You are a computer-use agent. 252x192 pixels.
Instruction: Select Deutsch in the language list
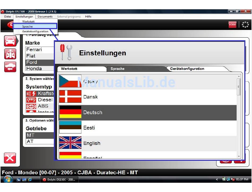point(148,113)
